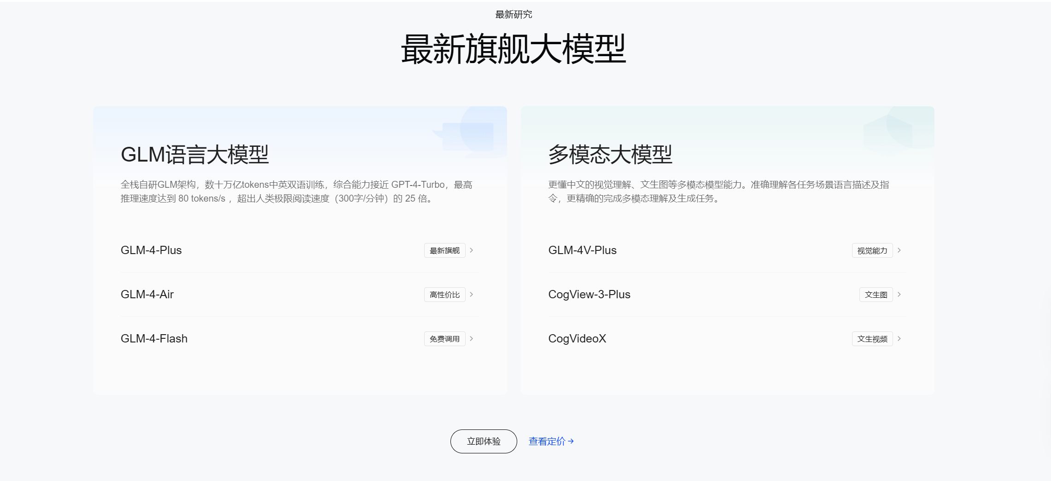This screenshot has height=481, width=1051.
Task: Open the GLM-4-Flash model row
Action: (299, 339)
